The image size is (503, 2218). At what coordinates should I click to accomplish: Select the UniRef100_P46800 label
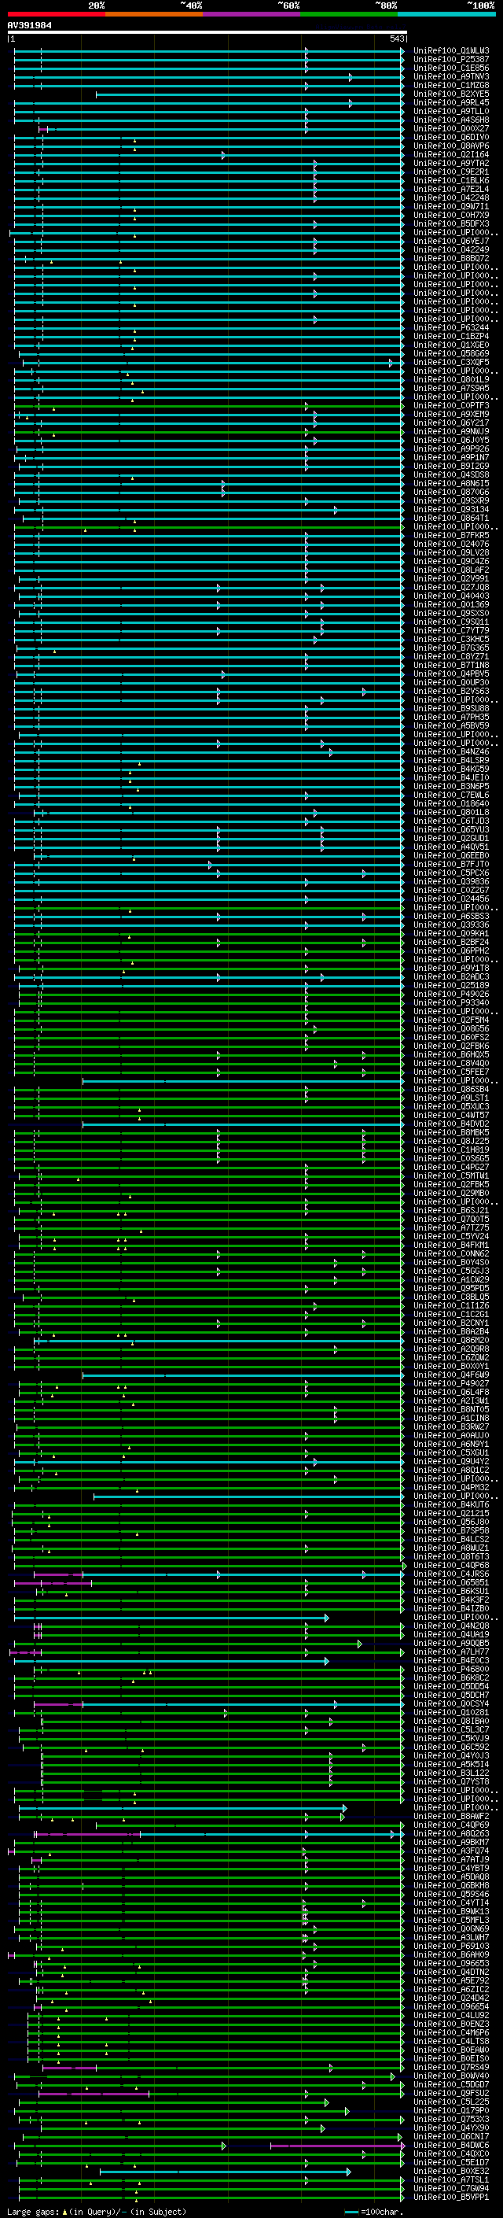(x=450, y=1669)
